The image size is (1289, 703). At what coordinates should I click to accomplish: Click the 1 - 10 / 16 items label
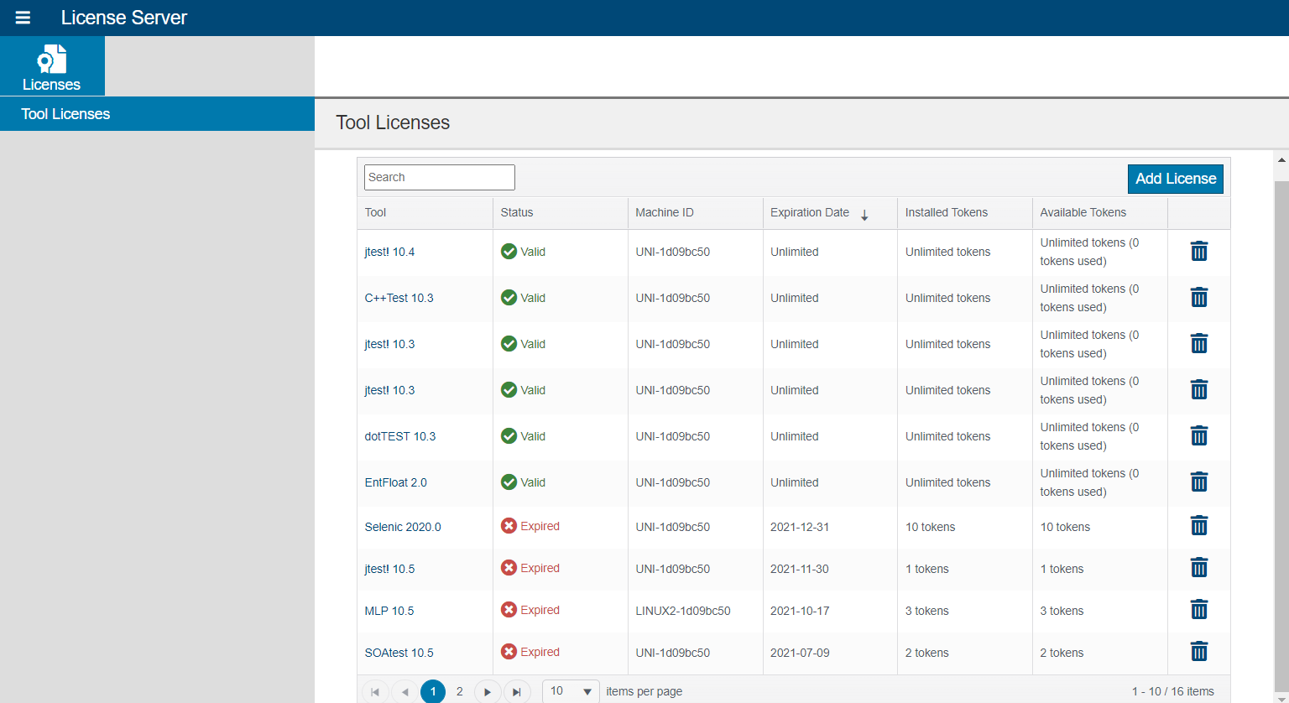coord(1173,691)
